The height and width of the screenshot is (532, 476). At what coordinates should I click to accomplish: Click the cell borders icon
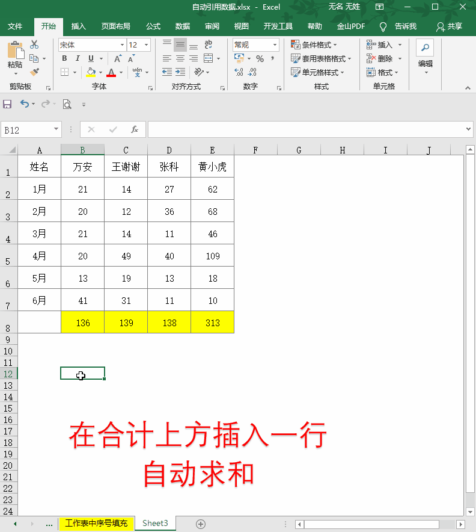point(65,72)
